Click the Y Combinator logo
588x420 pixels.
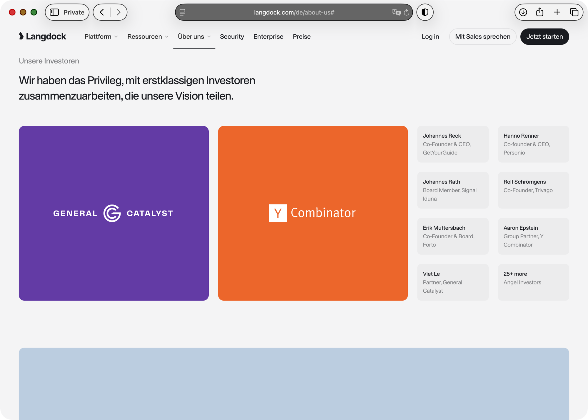312,213
